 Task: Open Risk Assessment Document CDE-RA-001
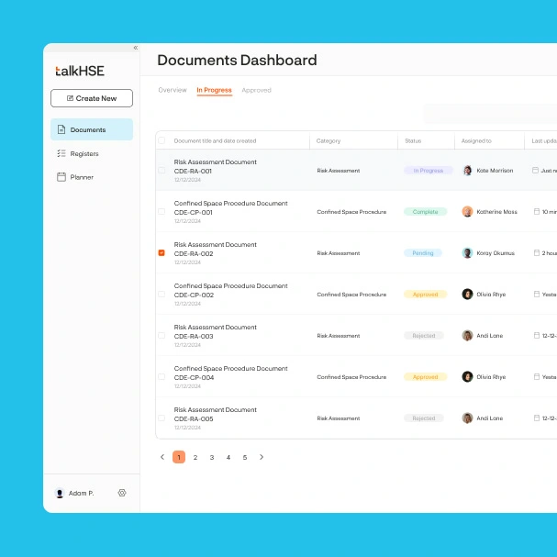click(216, 166)
